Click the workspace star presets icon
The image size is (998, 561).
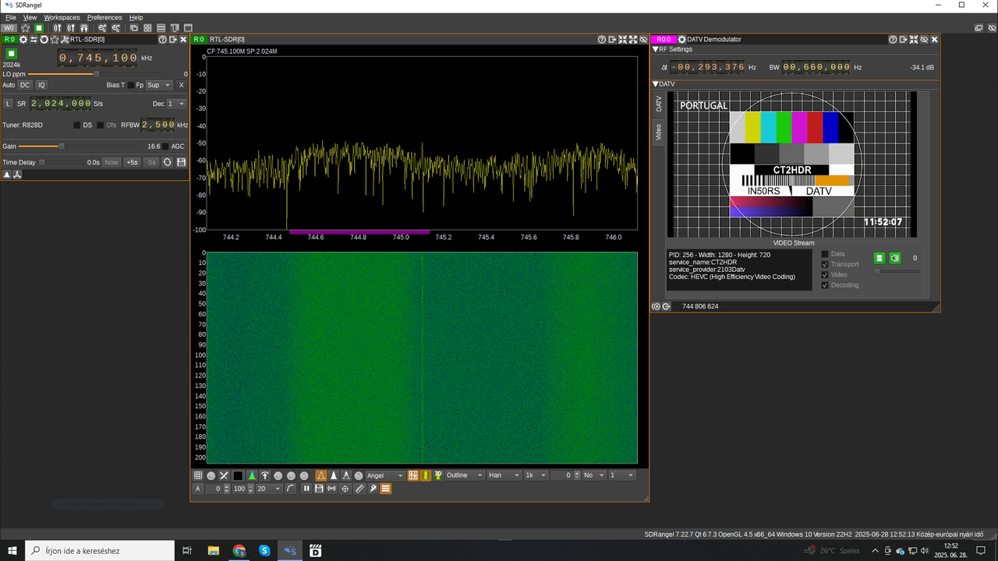26,28
